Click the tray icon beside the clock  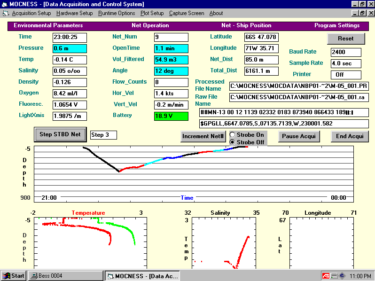[342, 276]
